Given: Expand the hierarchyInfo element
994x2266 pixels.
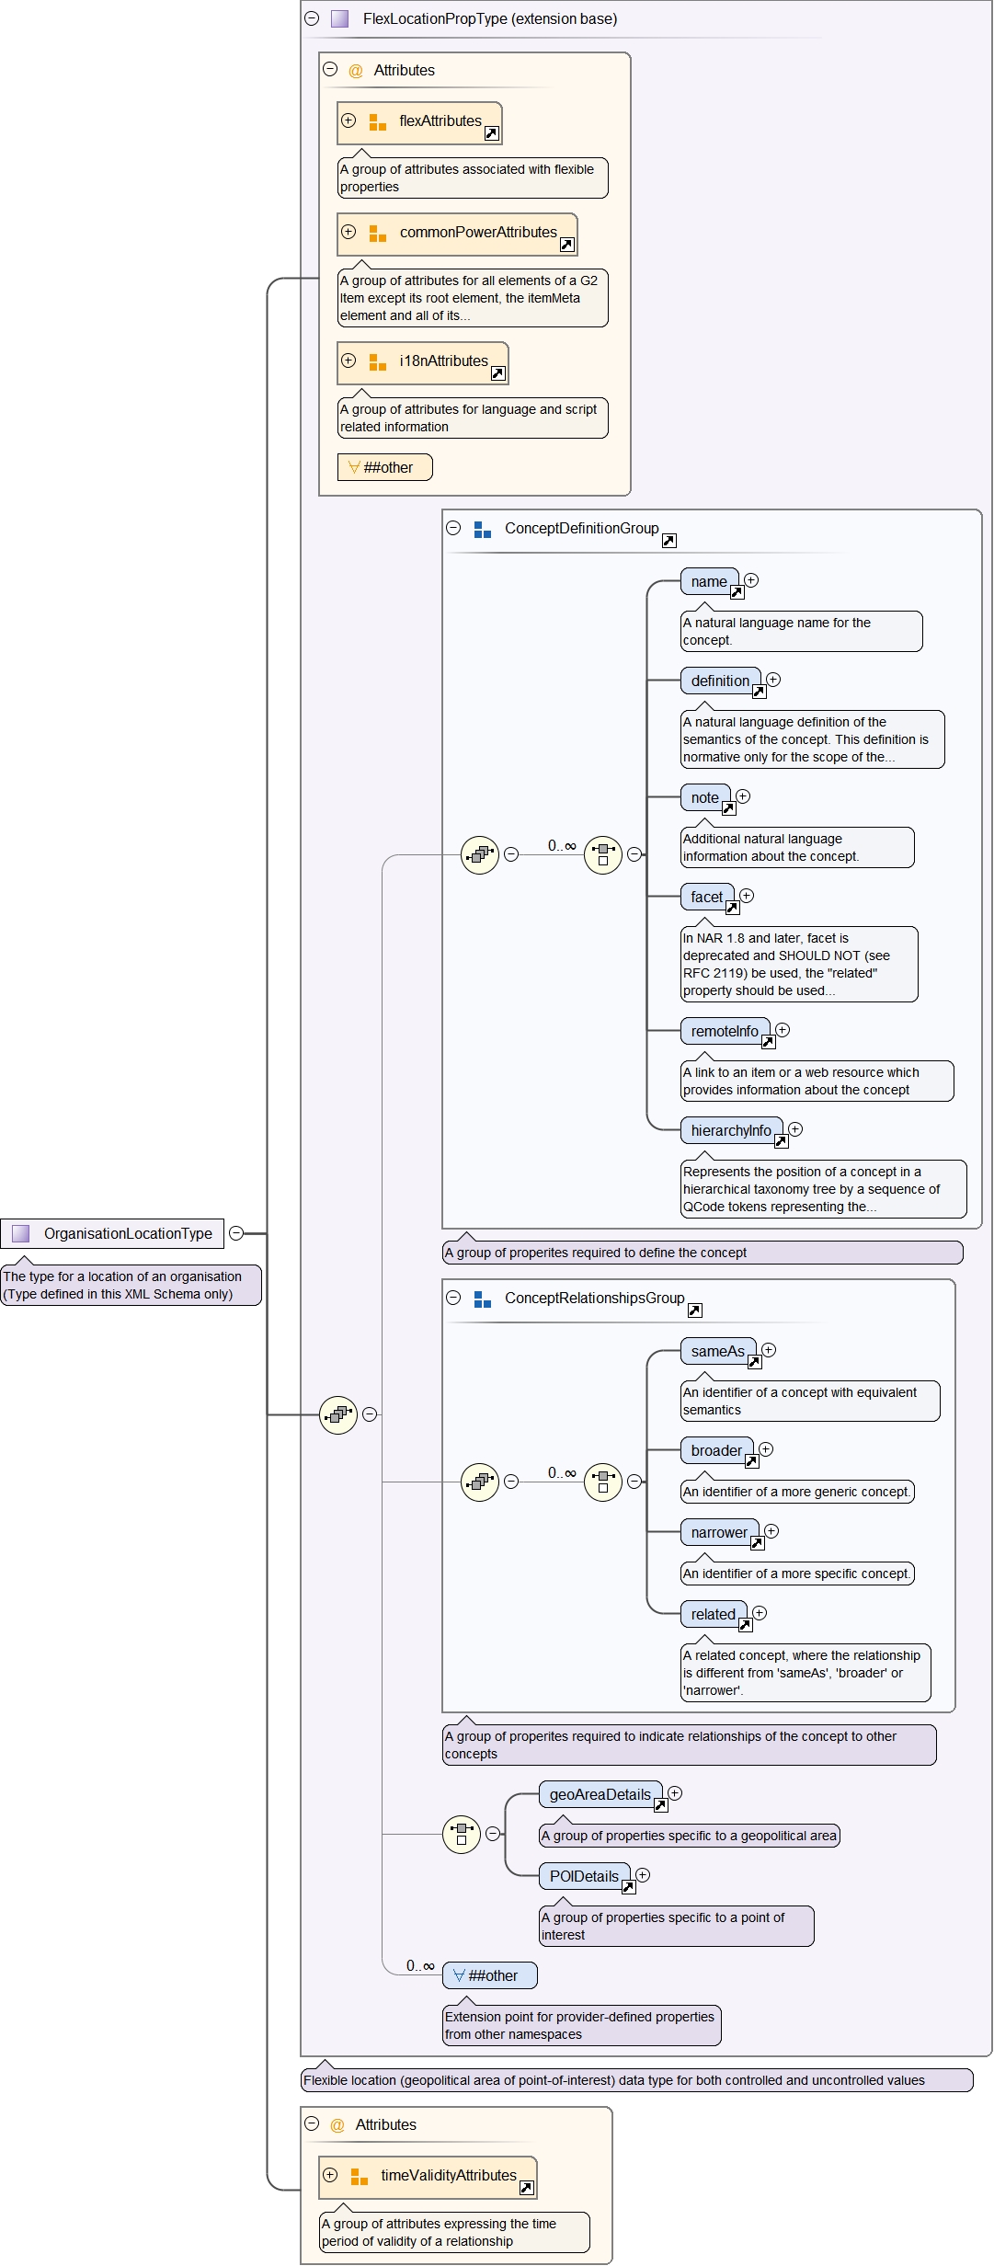Looking at the screenshot, I should point(795,1129).
